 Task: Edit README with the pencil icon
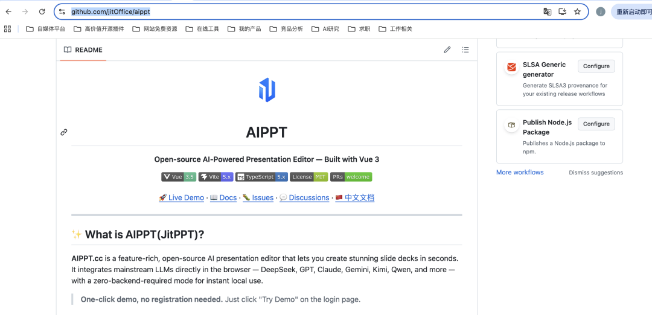[447, 50]
